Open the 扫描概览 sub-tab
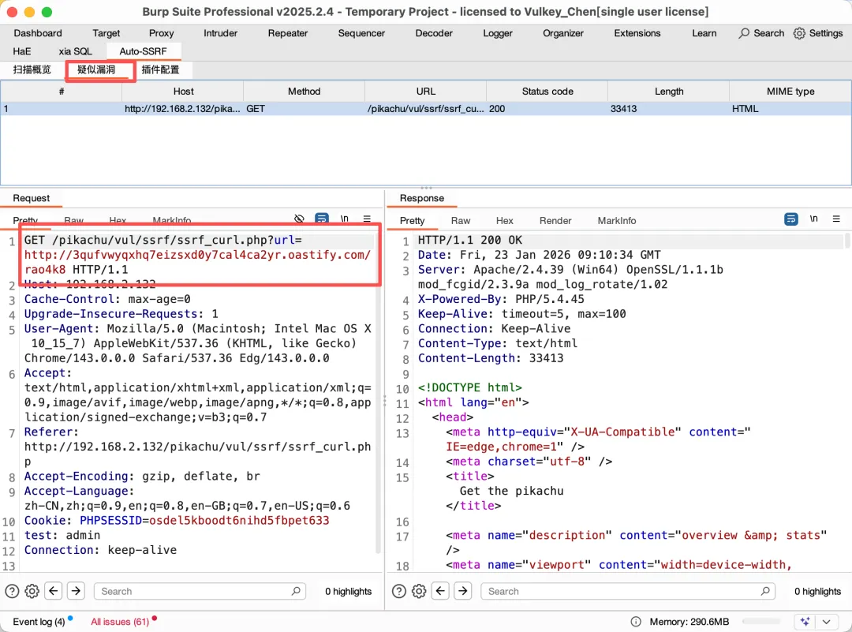852x632 pixels. (x=32, y=69)
